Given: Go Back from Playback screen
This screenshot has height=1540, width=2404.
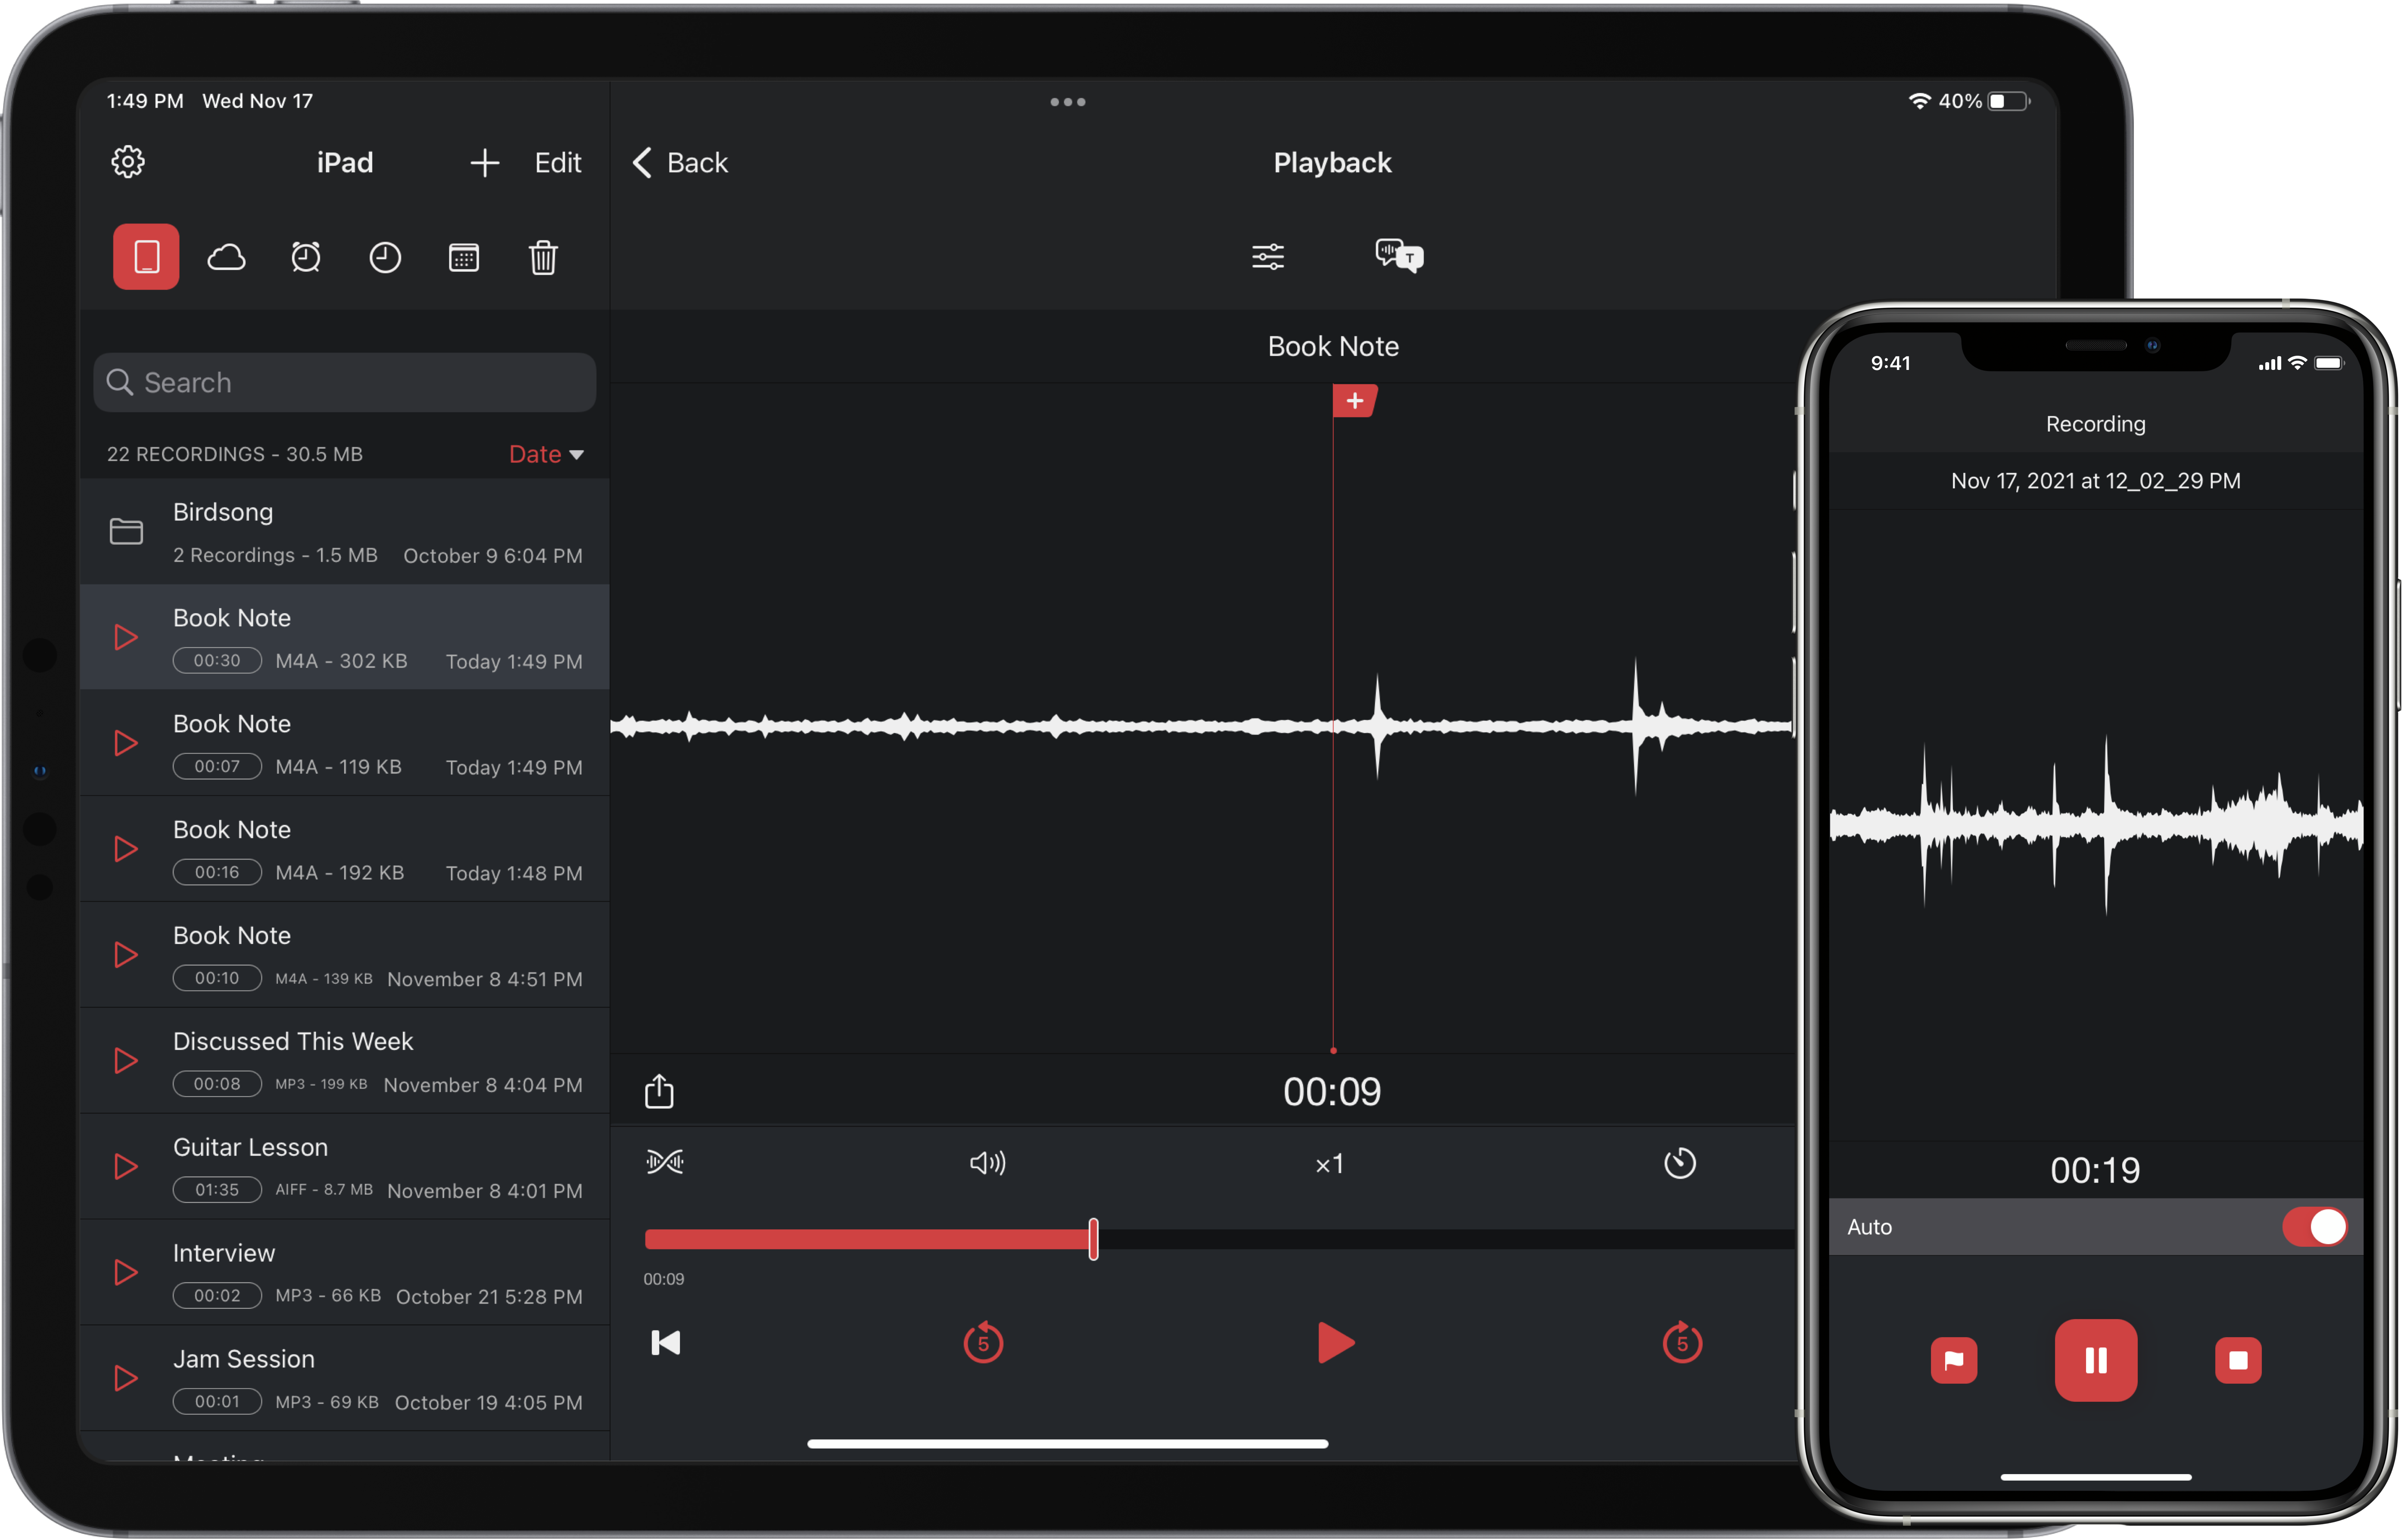Looking at the screenshot, I should [x=680, y=163].
